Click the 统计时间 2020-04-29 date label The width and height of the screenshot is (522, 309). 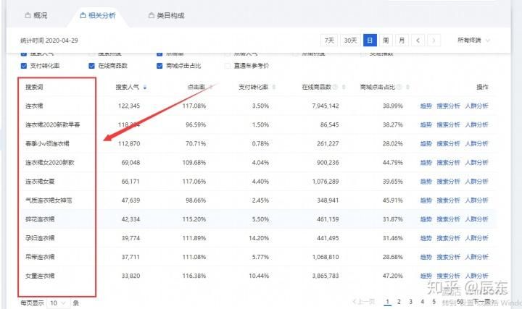[49, 41]
